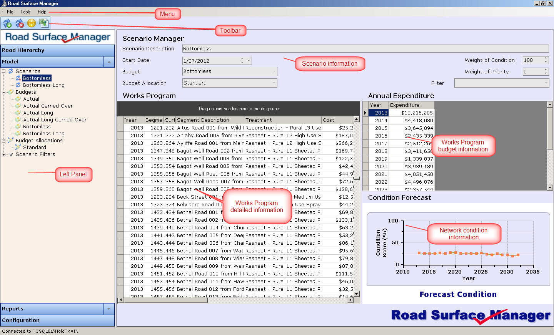Click the Works Program horizontal scrollbar thumb

click(165, 300)
